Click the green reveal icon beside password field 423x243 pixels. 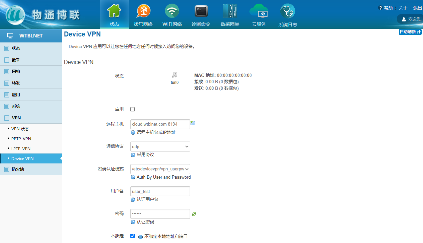click(x=194, y=214)
